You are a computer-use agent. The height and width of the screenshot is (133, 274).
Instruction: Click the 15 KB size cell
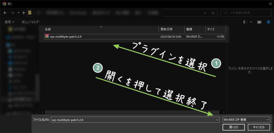pos(220,37)
